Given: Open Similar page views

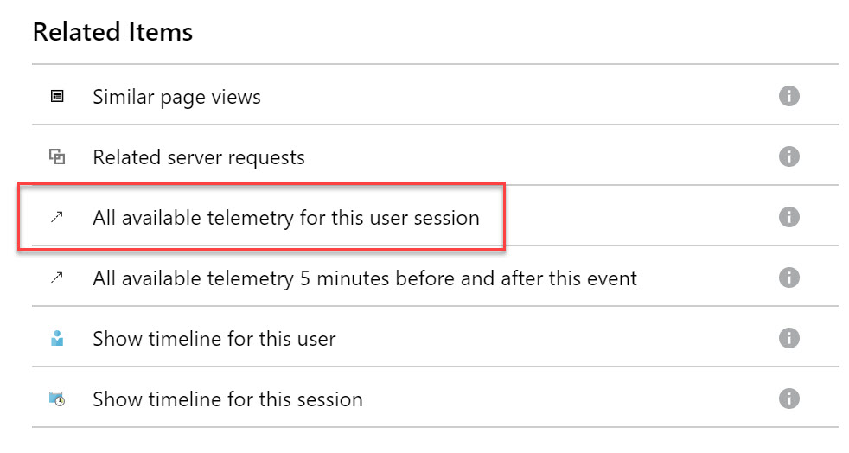Looking at the screenshot, I should 176,97.
